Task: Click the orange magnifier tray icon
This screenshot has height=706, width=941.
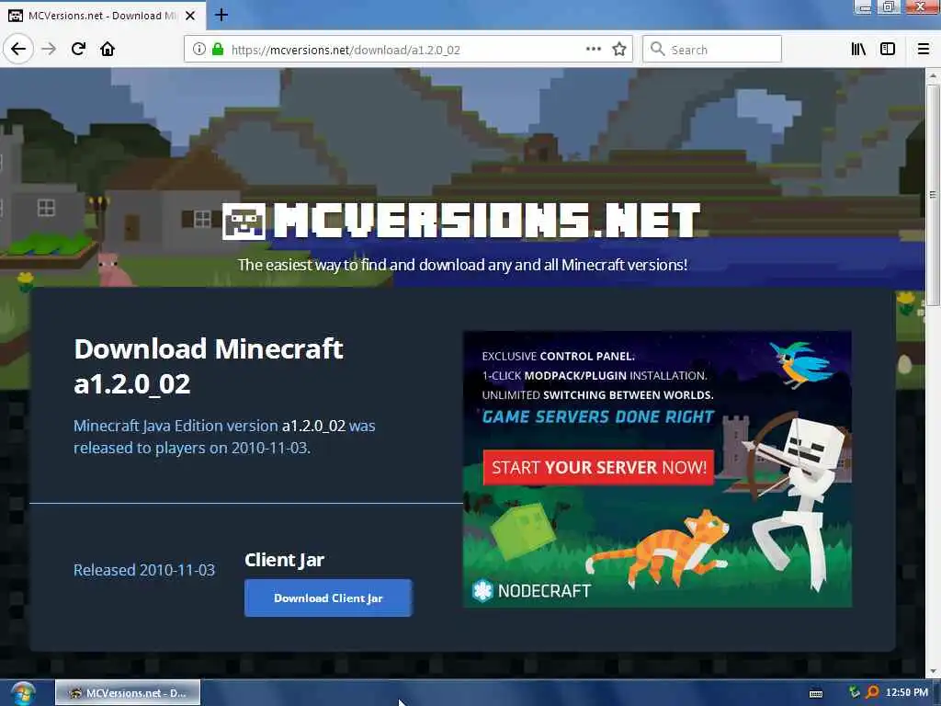Action: [873, 692]
